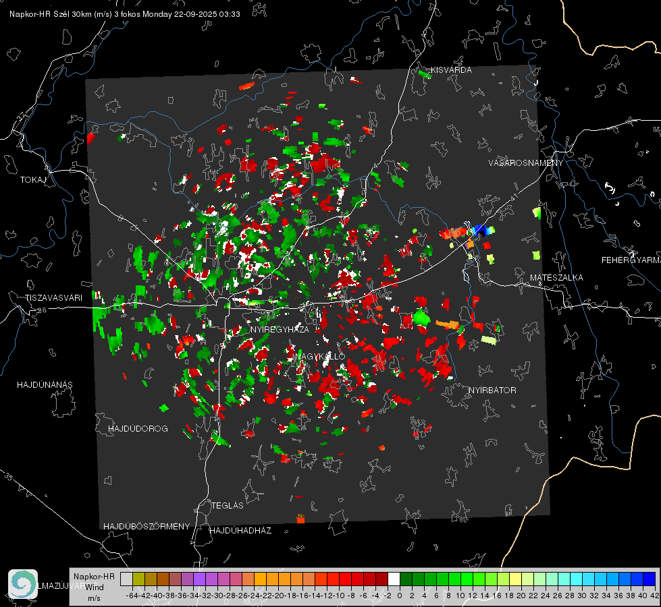Click the NYÍREGYHÁZA city label
Viewport: 661px width, 607px height.
tap(280, 329)
